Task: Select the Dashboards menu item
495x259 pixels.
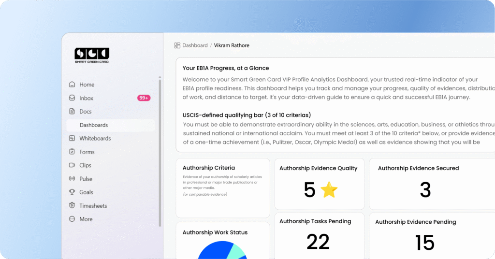Action: pyautogui.click(x=111, y=125)
